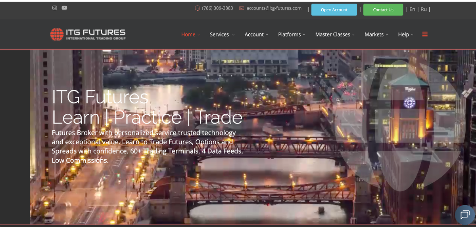Click the 'Learn | Practice | Trade' headline
476x227 pixels.
coord(147,117)
